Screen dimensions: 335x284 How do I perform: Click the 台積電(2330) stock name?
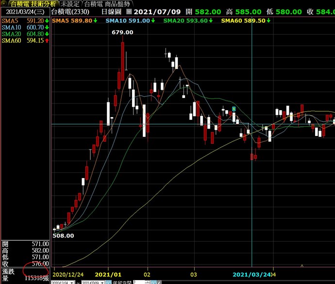point(68,11)
